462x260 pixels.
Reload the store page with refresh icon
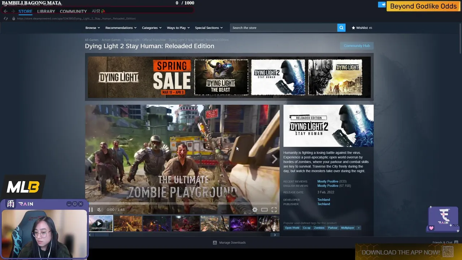(6, 18)
